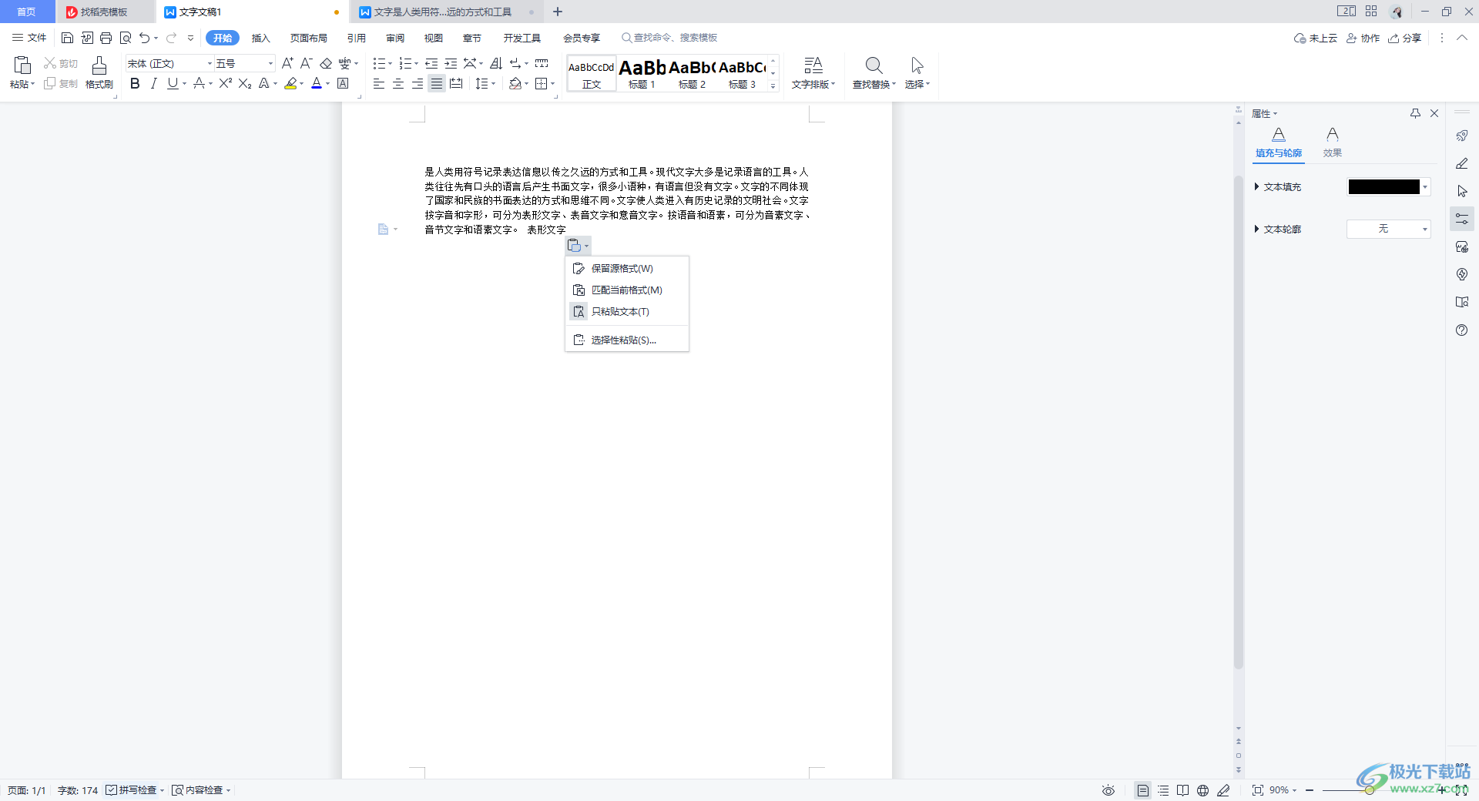Screen dimensions: 1479x801
Task: Increase font size with A+ icon
Action: [287, 63]
